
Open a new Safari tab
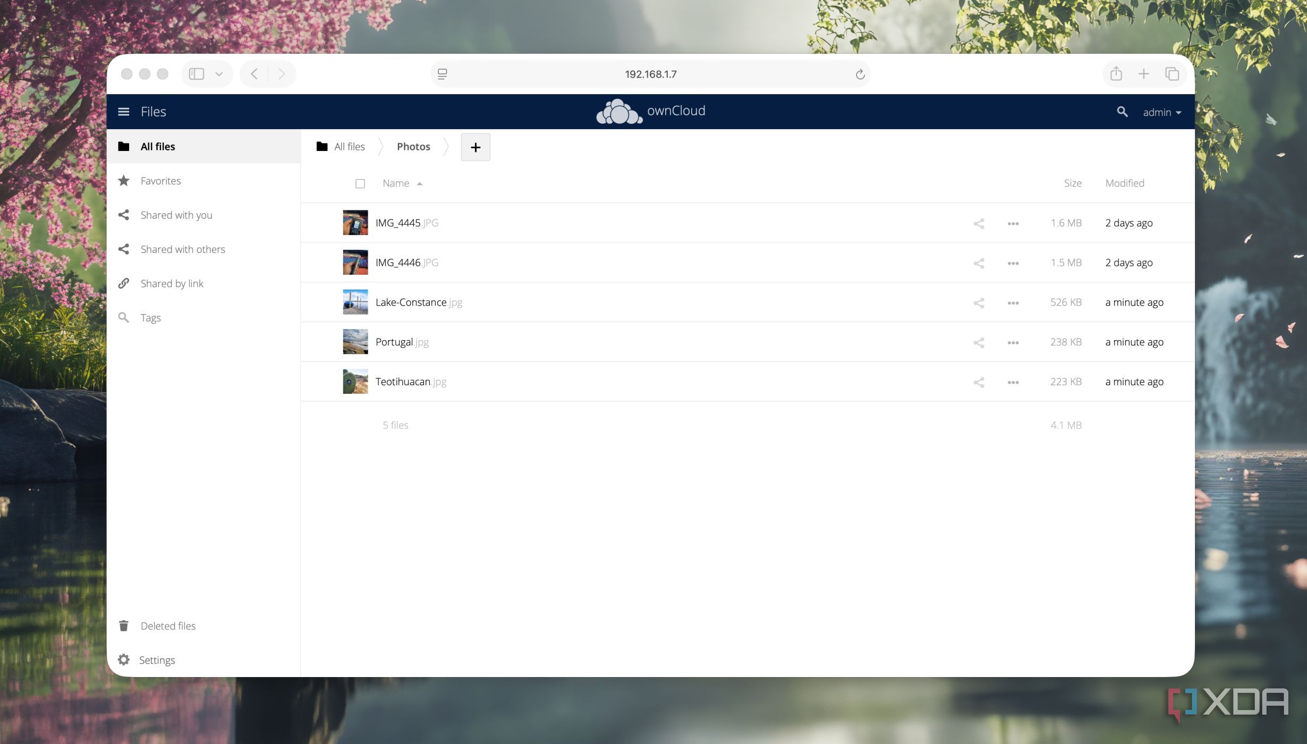pyautogui.click(x=1143, y=74)
